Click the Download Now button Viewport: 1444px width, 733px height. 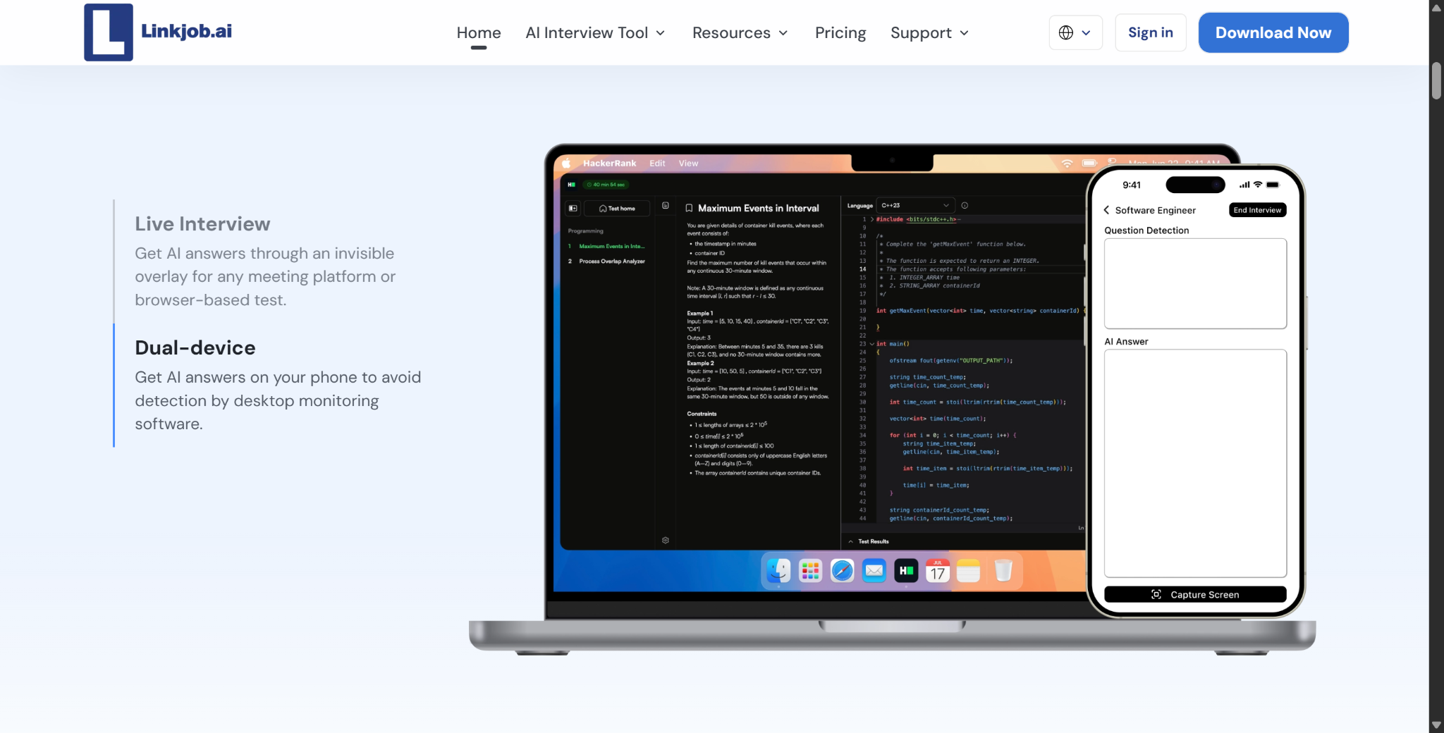(x=1273, y=32)
